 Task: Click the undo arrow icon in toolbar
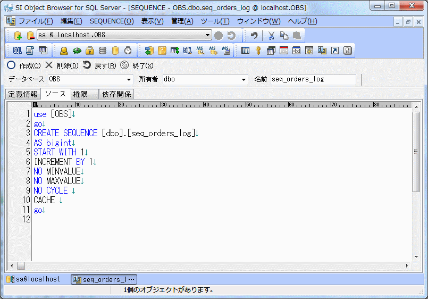tap(254, 36)
